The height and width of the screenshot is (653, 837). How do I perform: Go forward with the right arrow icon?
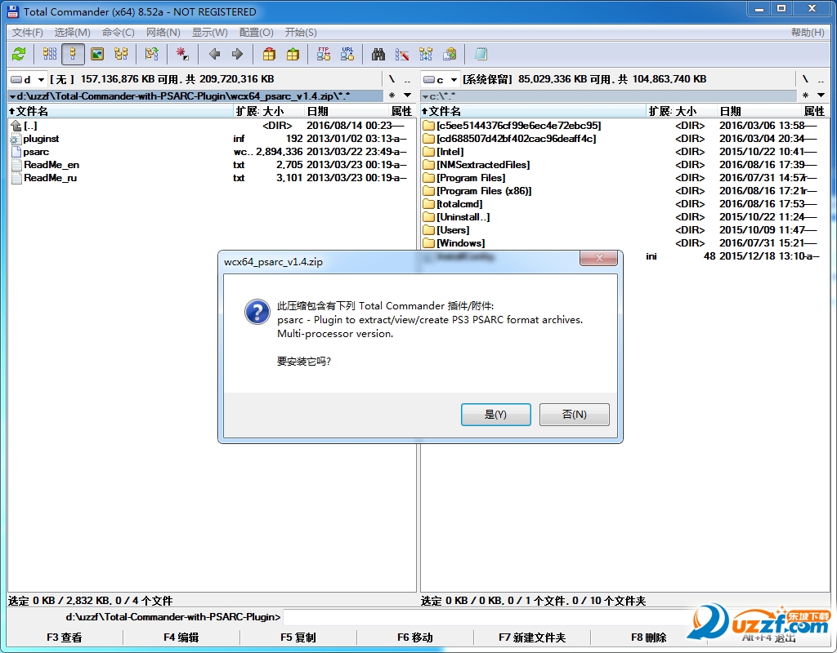tap(238, 54)
